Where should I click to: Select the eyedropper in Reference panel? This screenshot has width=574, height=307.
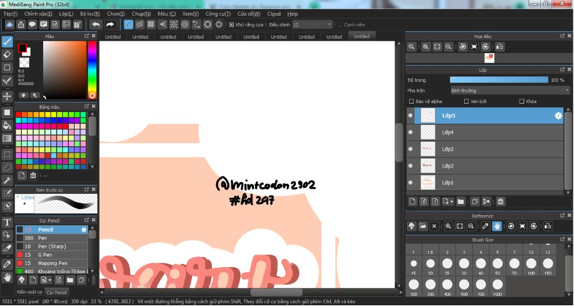pos(485,226)
